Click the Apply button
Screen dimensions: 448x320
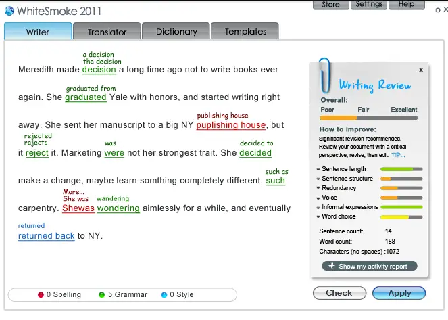pyautogui.click(x=399, y=293)
